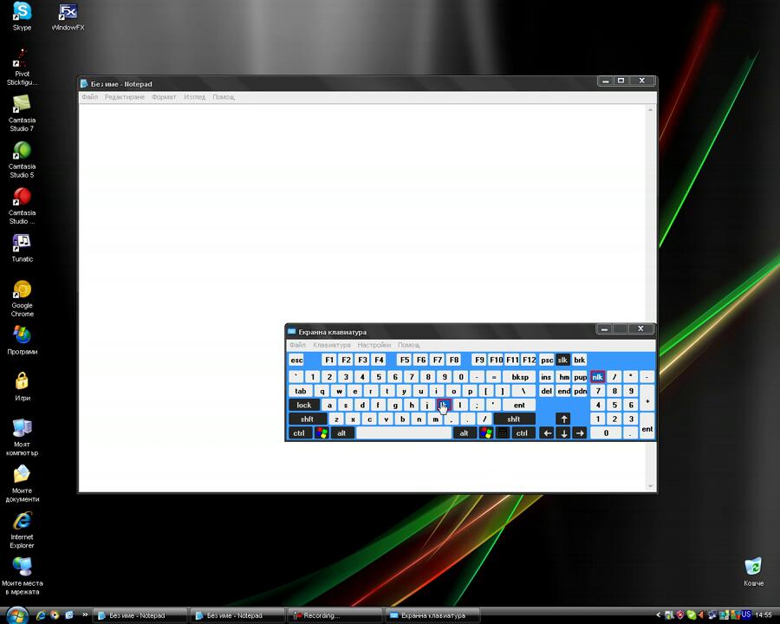Viewport: 780px width, 624px height.
Task: Expand the quick launch chevron on taskbar
Action: click(x=85, y=614)
